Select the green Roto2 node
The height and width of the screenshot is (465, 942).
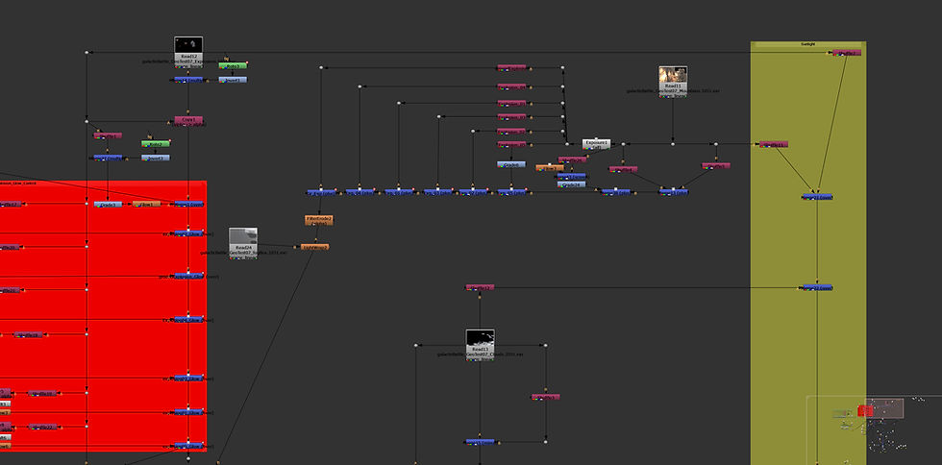pos(156,143)
